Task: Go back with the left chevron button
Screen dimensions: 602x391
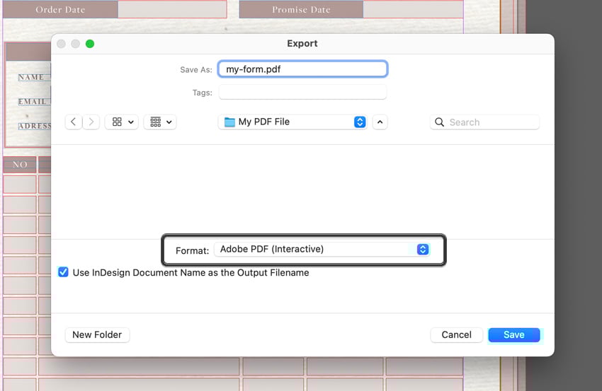Action: tap(74, 122)
